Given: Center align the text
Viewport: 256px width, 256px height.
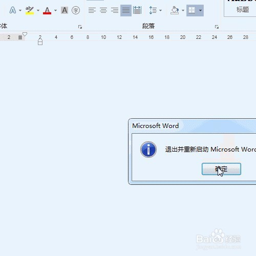Looking at the screenshot, I should point(103,10).
